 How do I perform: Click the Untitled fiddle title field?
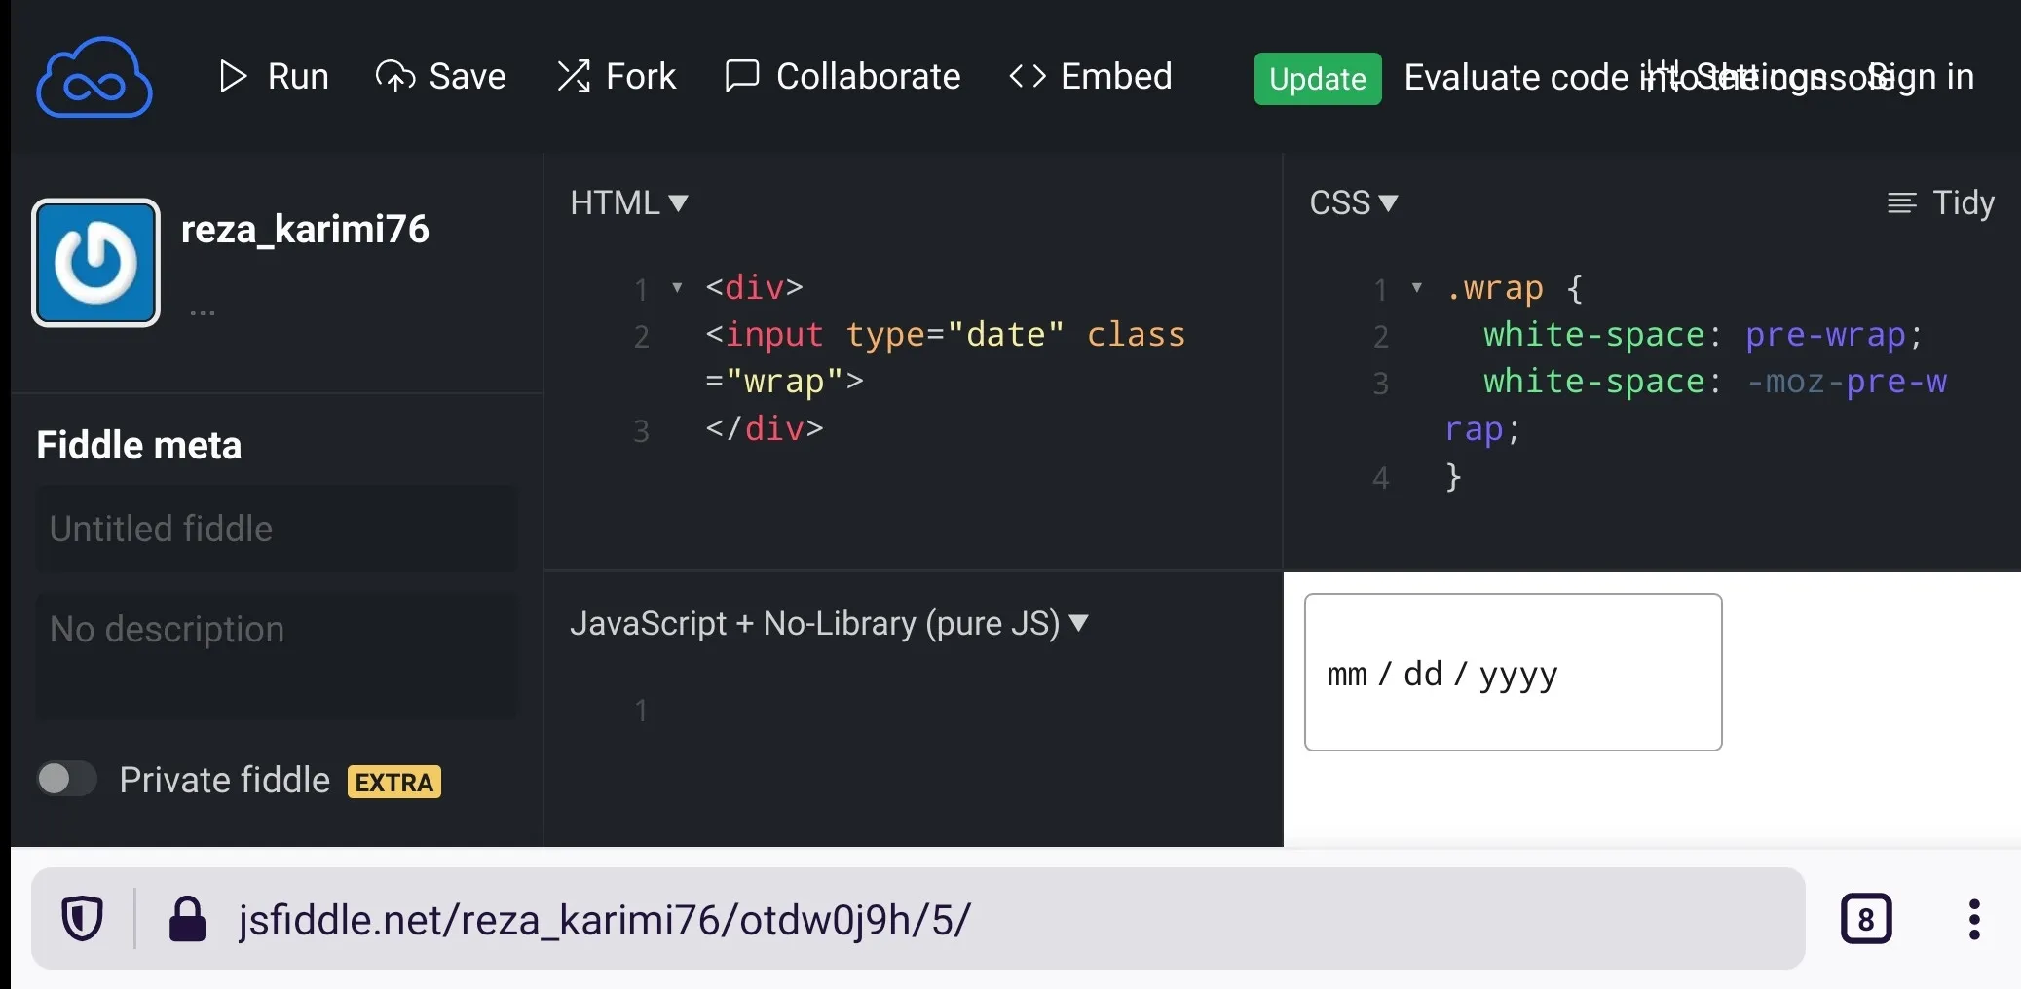[x=277, y=529]
